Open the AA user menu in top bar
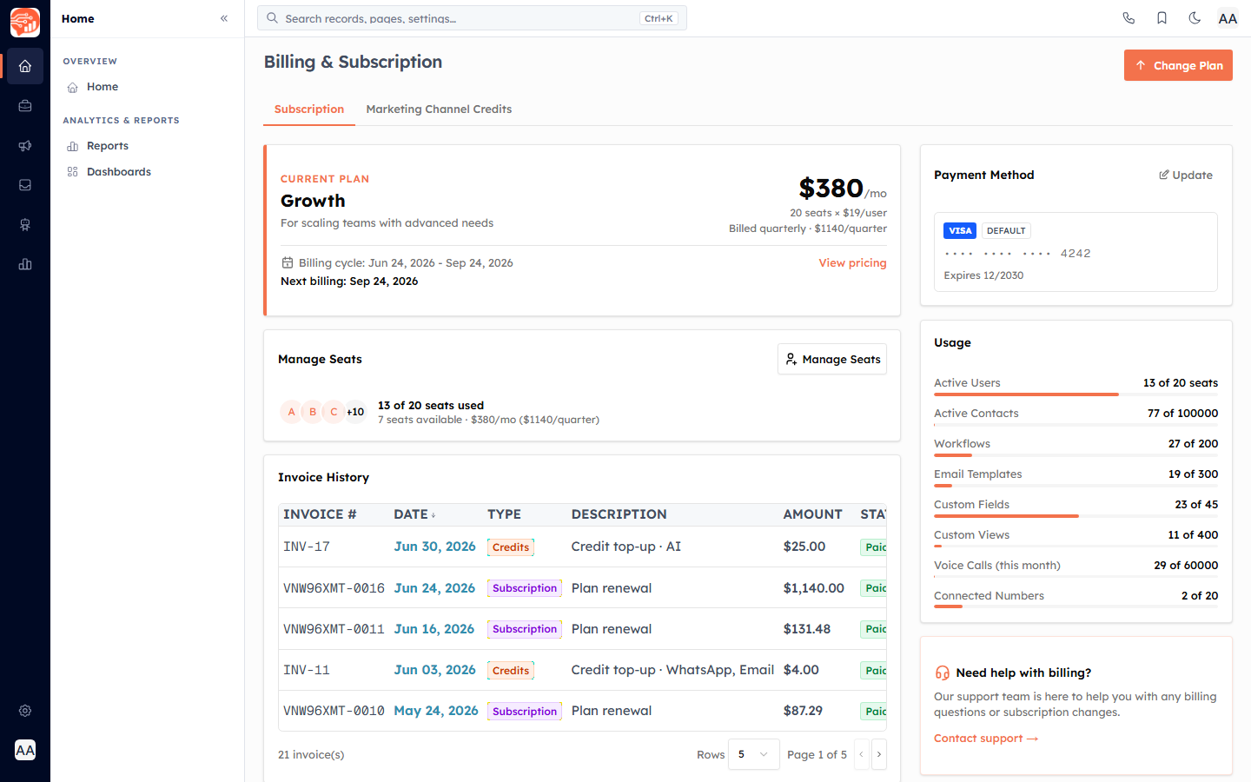Viewport: 1251px width, 782px height. [x=1228, y=18]
